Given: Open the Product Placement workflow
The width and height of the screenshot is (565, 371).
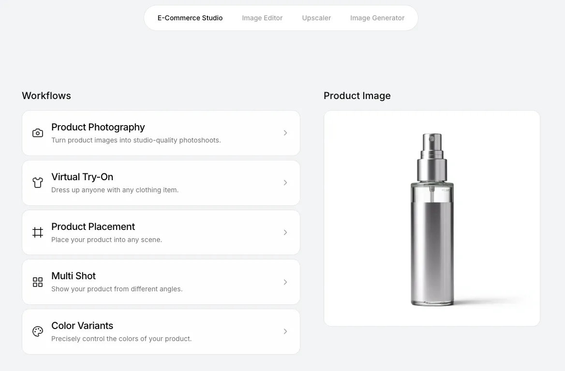Looking at the screenshot, I should tap(145, 232).
